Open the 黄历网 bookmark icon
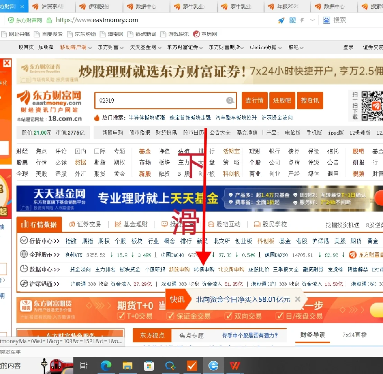Screen dimensions: 383x374 point(196,34)
